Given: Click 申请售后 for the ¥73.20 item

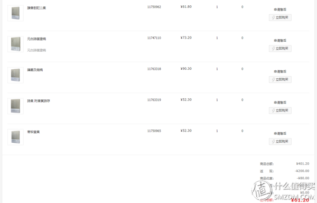Looking at the screenshot, I should pos(280,40).
